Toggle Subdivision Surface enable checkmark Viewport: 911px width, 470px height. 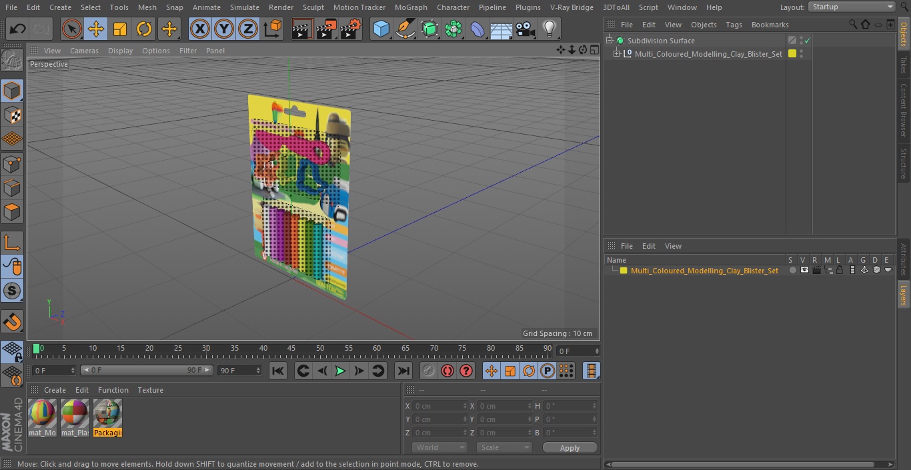pos(806,41)
